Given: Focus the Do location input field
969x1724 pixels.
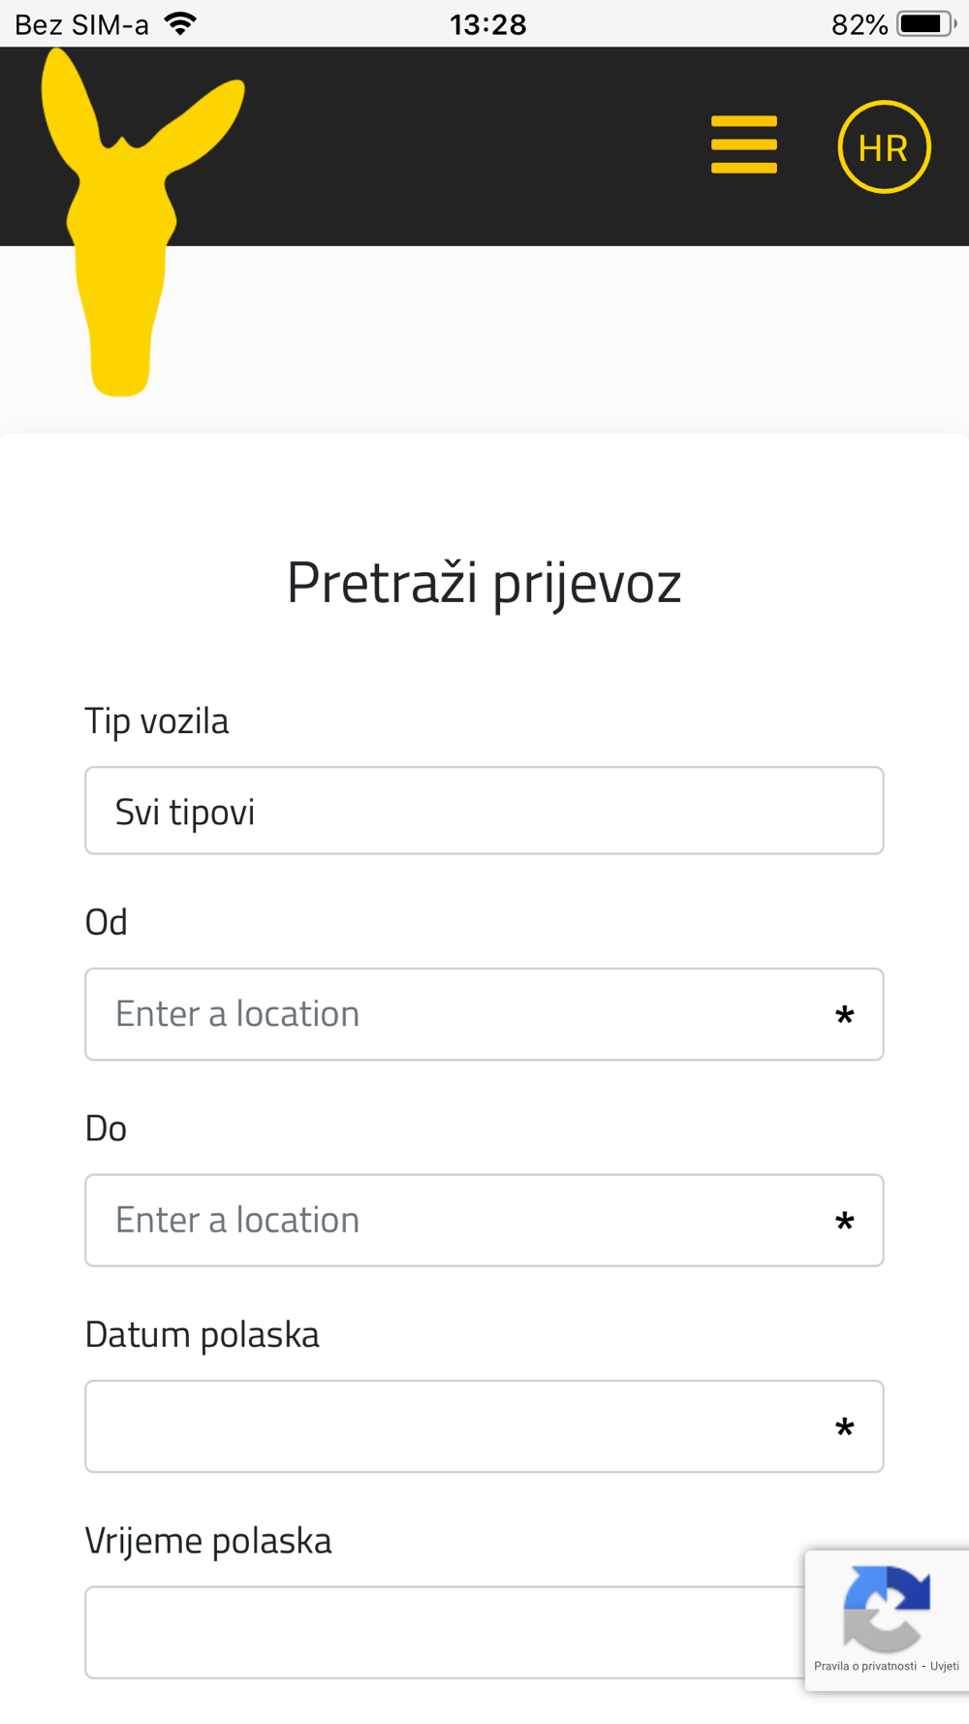Looking at the screenshot, I should click(455, 1221).
